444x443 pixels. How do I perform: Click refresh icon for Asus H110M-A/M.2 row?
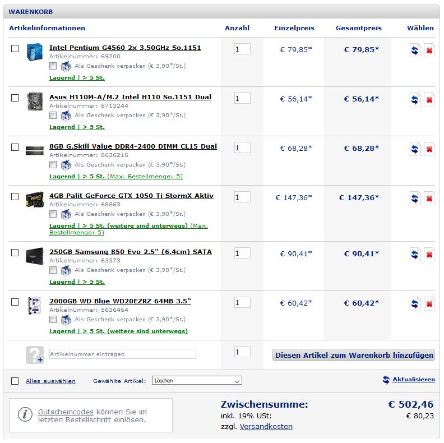[415, 100]
